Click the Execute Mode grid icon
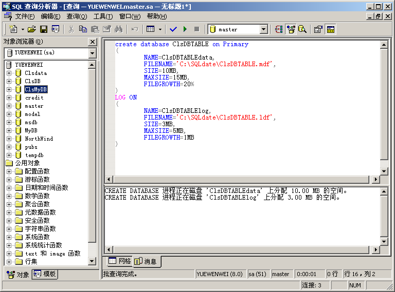 point(150,29)
